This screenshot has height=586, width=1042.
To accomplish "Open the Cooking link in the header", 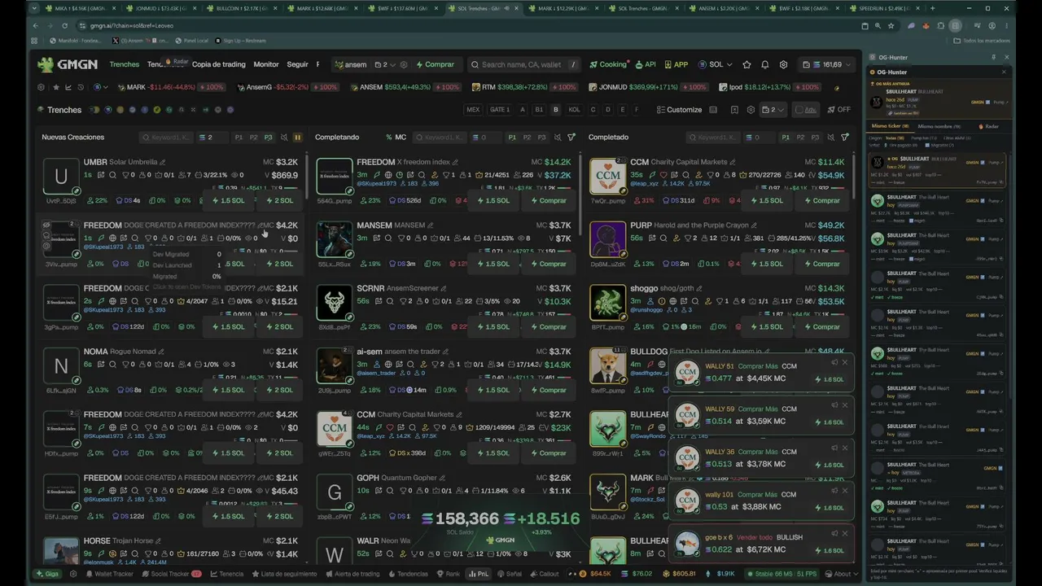I will click(x=608, y=64).
